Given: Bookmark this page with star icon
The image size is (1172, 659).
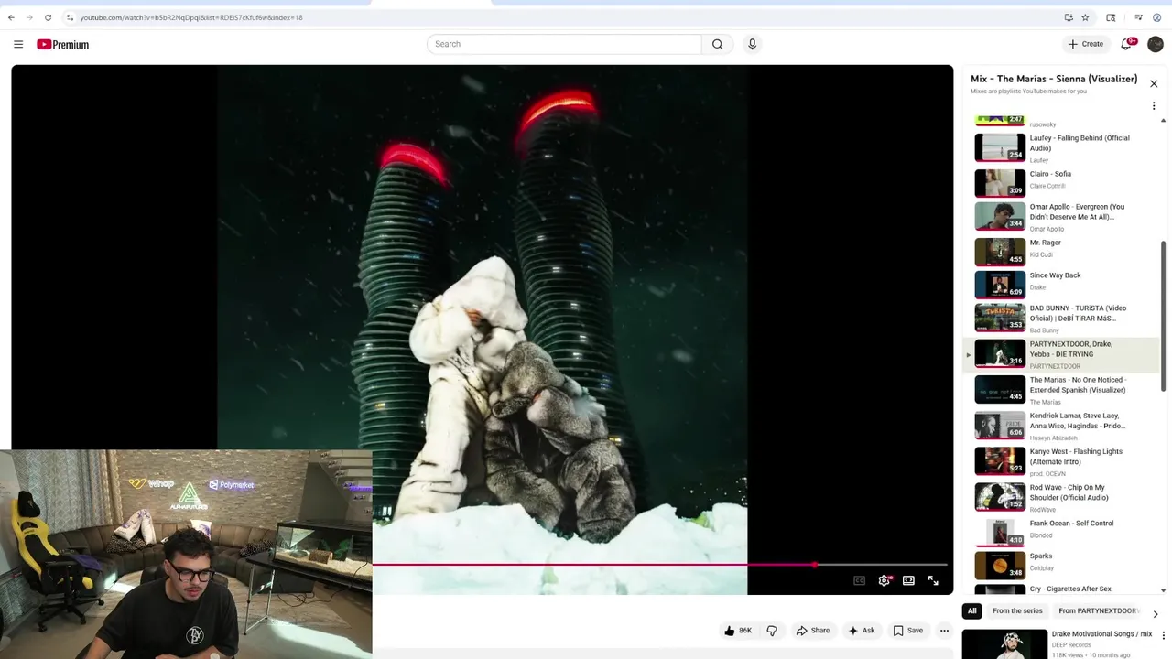Looking at the screenshot, I should tap(1085, 17).
